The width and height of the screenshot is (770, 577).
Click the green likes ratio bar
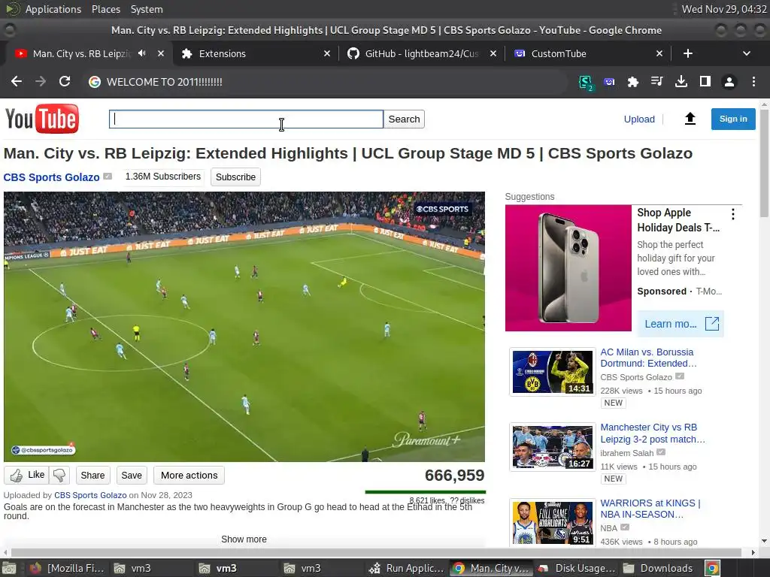[426, 491]
